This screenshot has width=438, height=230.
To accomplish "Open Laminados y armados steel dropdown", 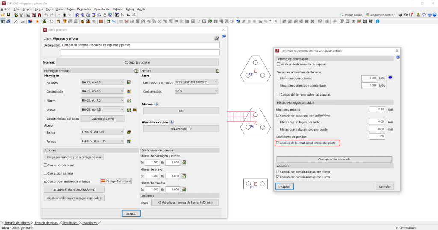I will tap(196, 82).
